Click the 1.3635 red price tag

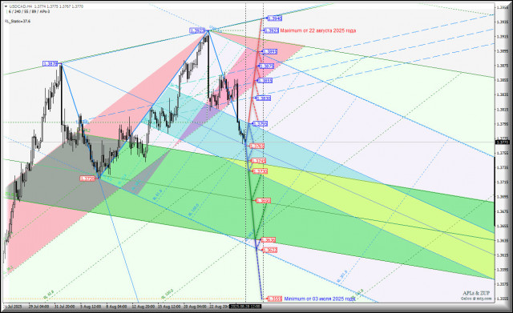point(269,240)
